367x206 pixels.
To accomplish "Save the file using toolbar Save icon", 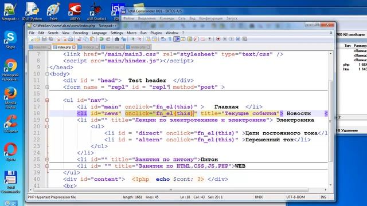I will 44,39.
